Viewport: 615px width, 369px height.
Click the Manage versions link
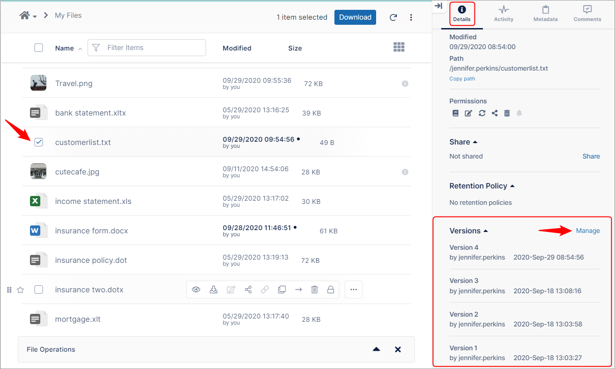(588, 231)
